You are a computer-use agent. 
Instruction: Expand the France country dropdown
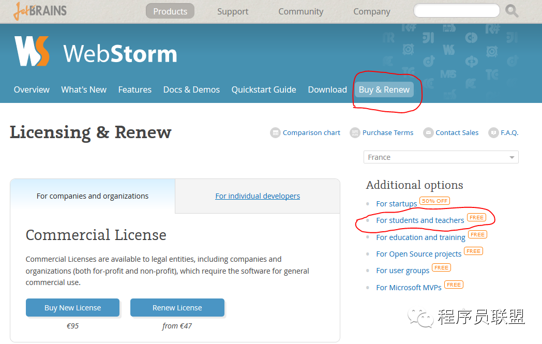(x=441, y=157)
